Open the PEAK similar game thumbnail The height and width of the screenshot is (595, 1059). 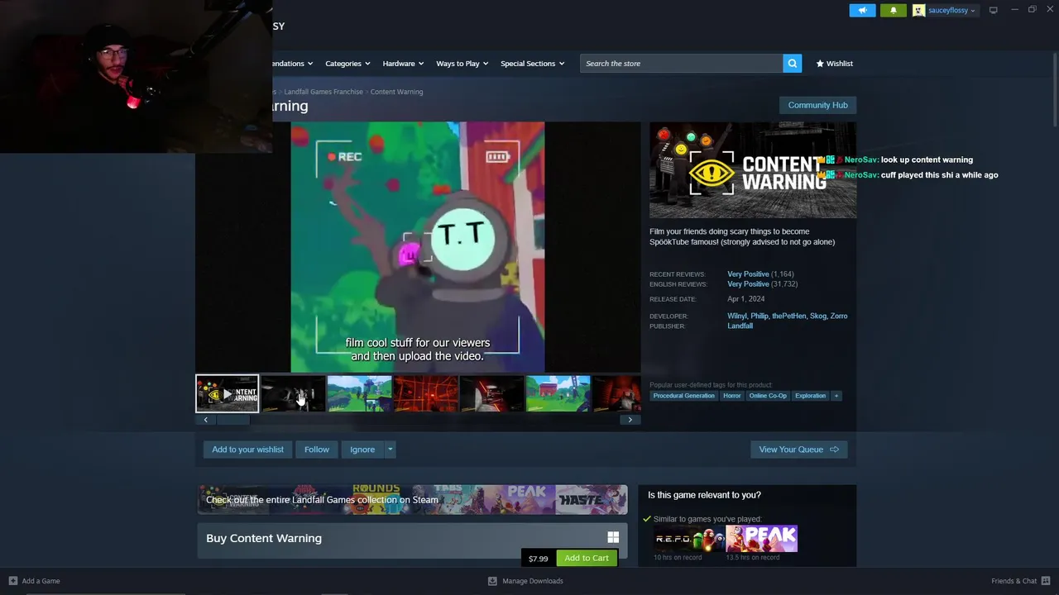point(762,539)
